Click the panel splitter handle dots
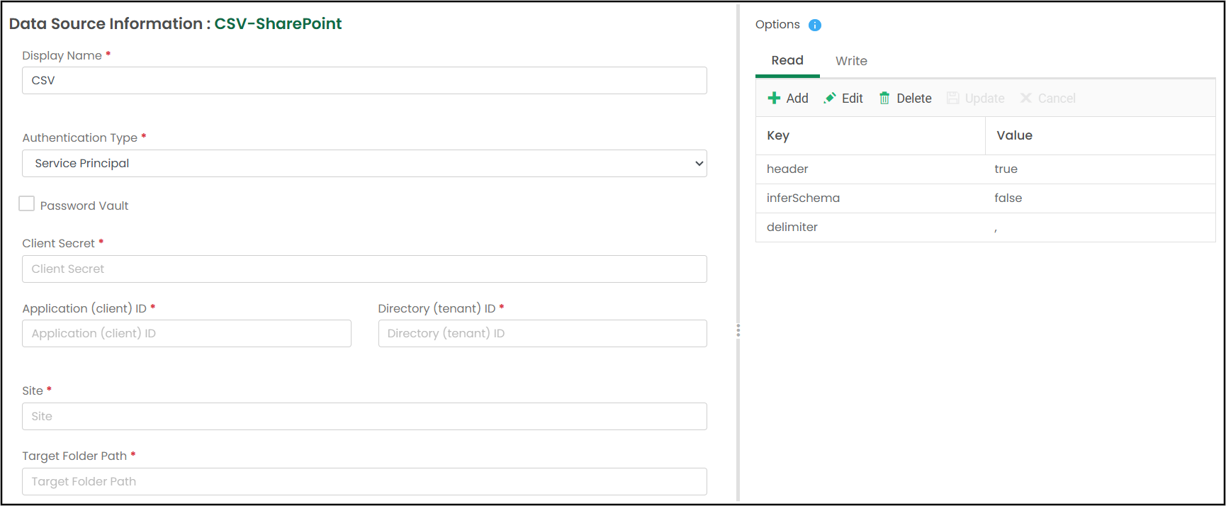The image size is (1226, 506). pyautogui.click(x=738, y=331)
